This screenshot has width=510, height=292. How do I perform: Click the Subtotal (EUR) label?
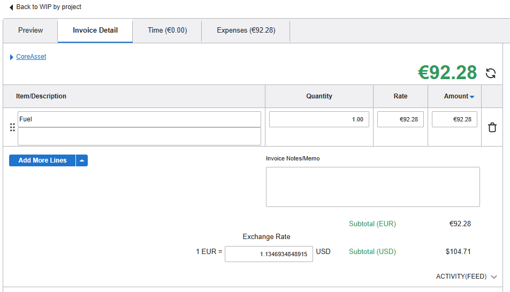click(372, 224)
